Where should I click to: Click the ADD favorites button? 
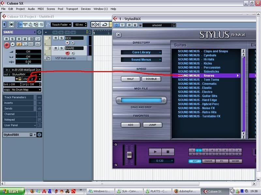pyautogui.click(x=130, y=125)
